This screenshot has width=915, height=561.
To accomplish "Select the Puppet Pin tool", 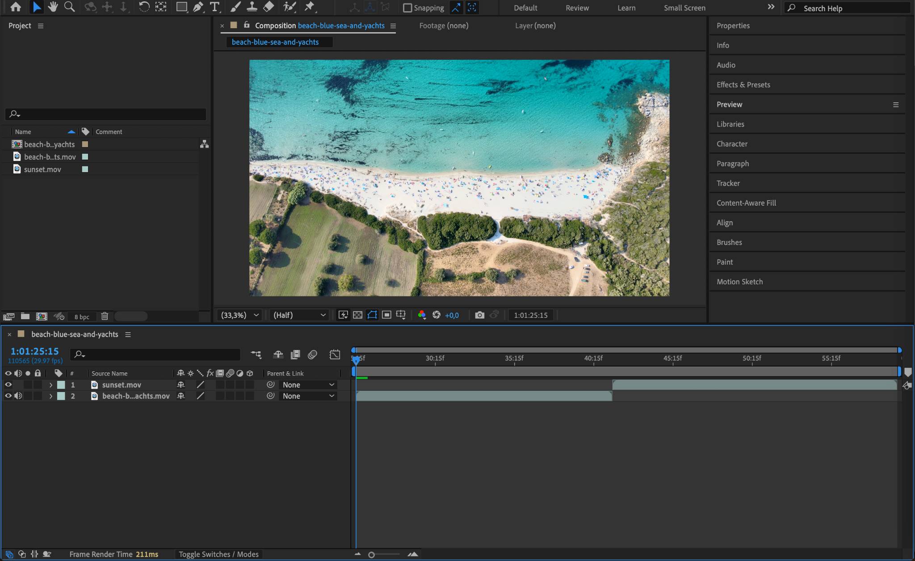I will (x=309, y=7).
